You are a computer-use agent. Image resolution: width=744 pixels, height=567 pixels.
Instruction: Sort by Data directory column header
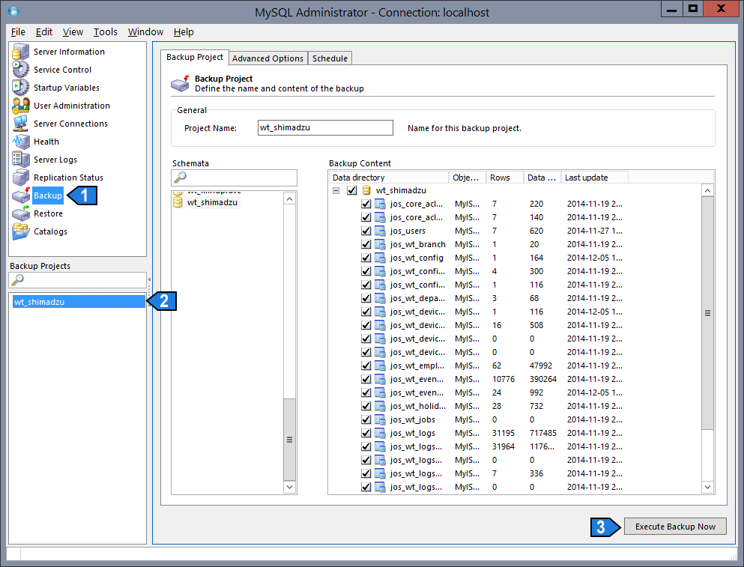click(x=389, y=178)
